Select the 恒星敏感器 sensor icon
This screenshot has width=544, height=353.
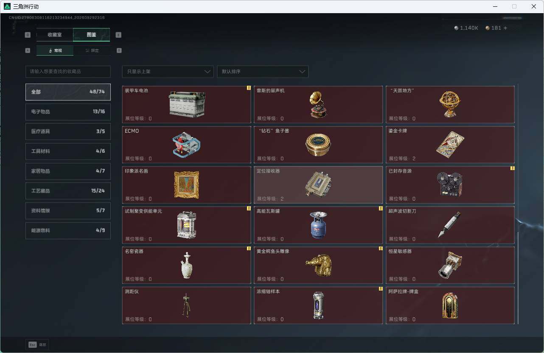pos(450,265)
